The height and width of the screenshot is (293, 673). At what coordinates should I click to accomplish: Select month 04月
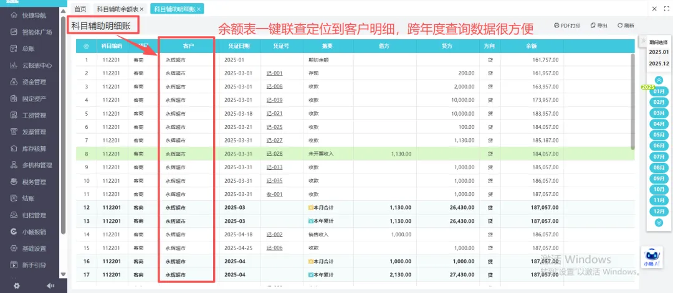click(659, 124)
